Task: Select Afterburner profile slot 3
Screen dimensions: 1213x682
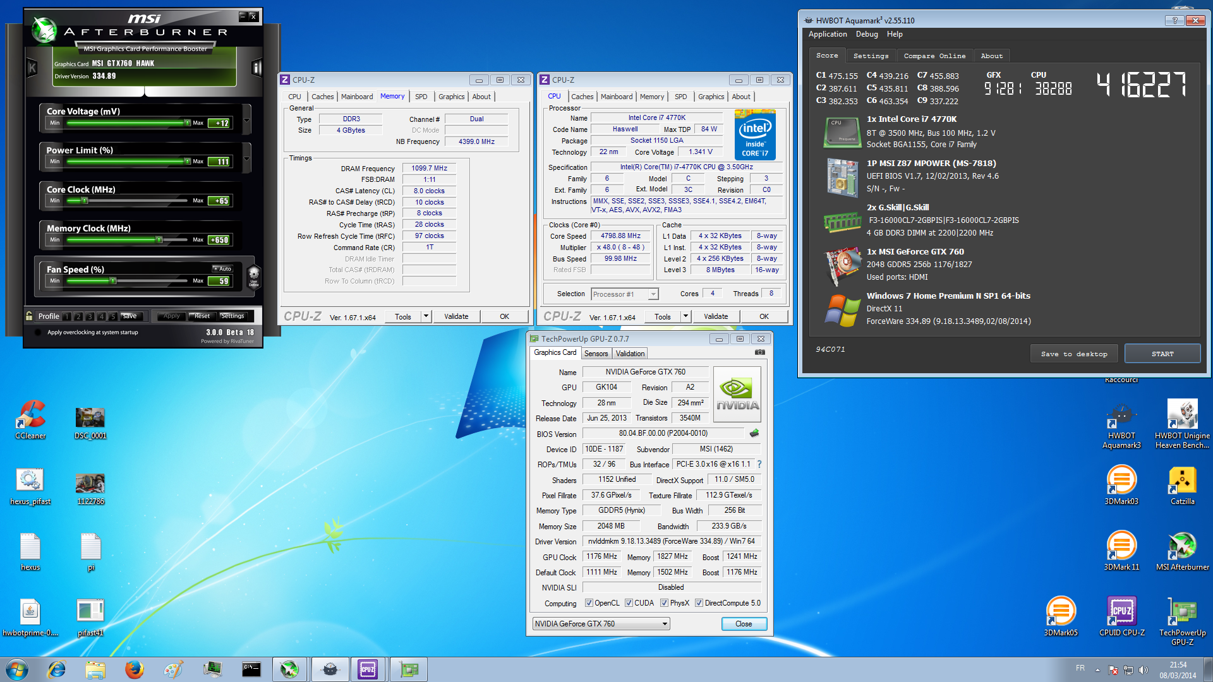Action: [90, 316]
